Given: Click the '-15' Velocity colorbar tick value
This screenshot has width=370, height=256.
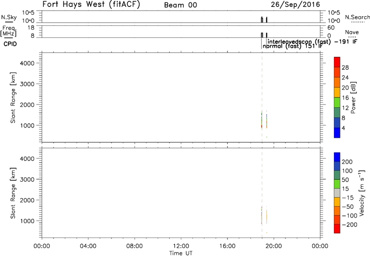Looking at the screenshot, I should pyautogui.click(x=348, y=198).
